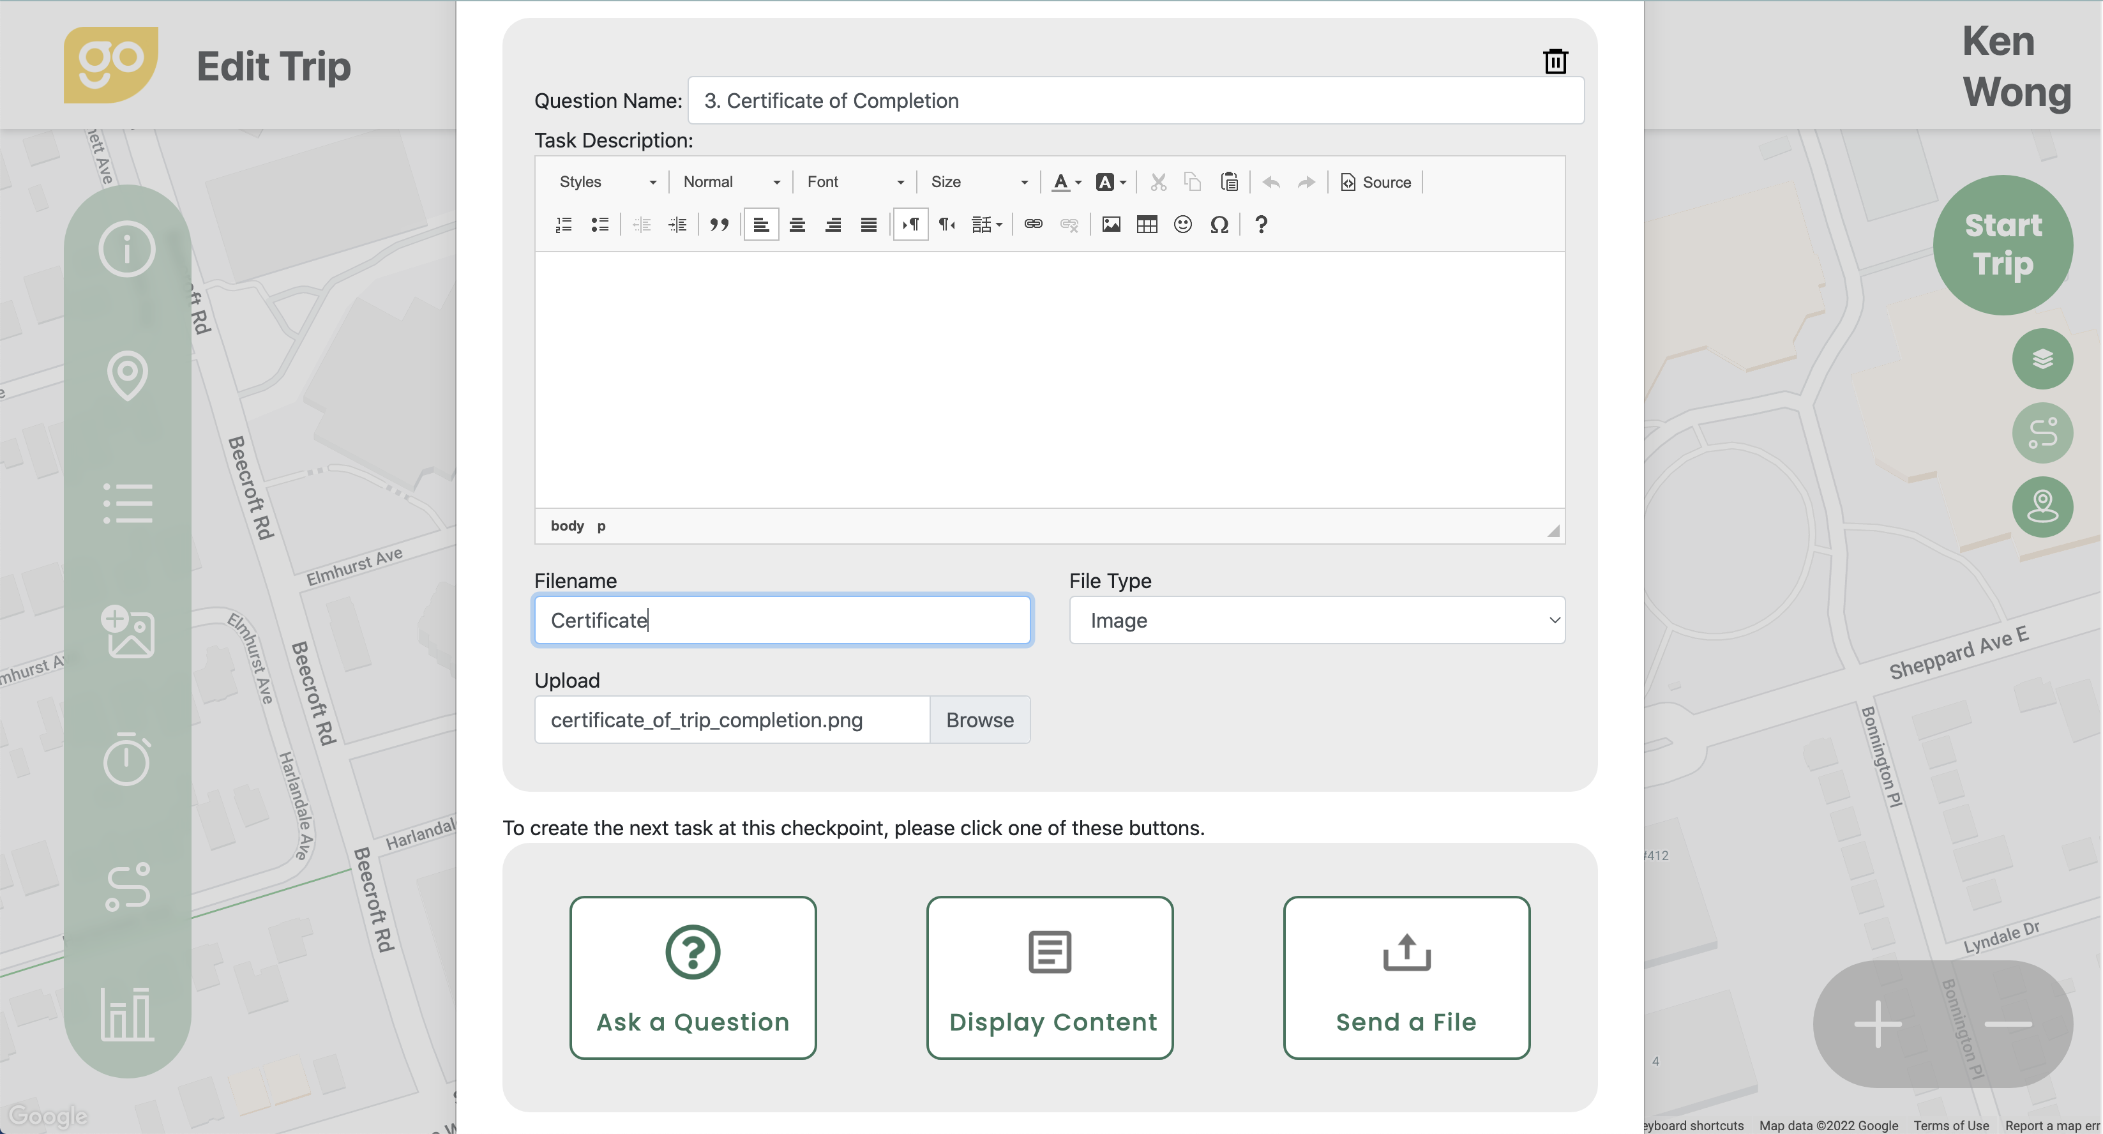Open the statistics chart in sidebar
The height and width of the screenshot is (1134, 2103).
click(x=127, y=1014)
